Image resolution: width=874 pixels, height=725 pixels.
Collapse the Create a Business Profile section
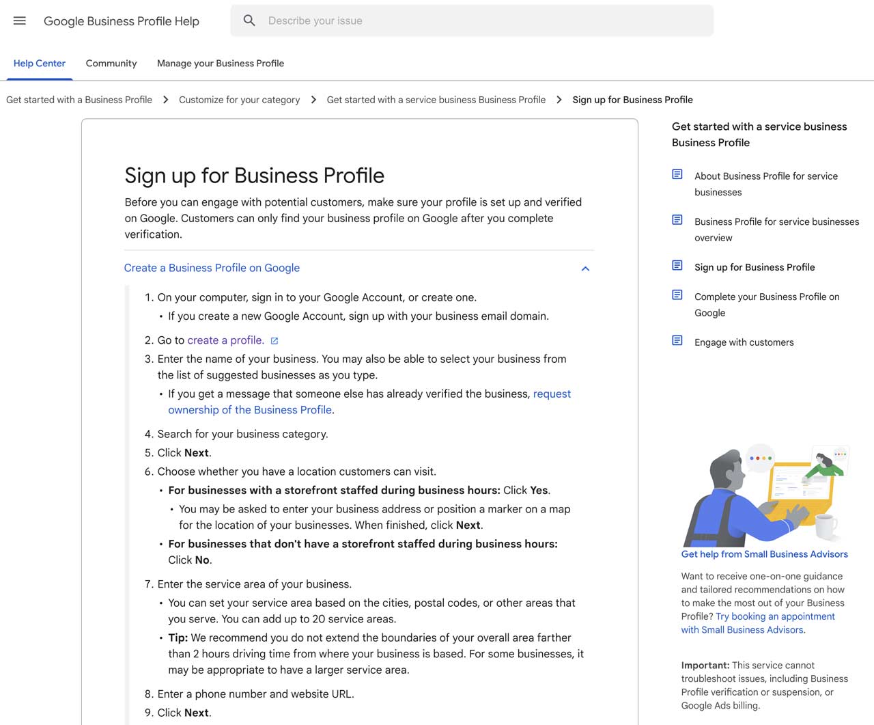[x=585, y=269]
